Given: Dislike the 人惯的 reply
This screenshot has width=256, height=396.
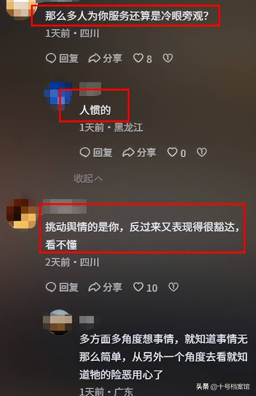Looking at the screenshot, I should [x=202, y=152].
